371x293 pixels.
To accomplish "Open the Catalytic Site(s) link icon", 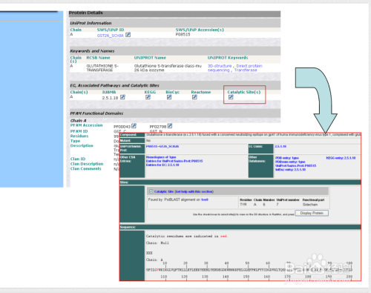I will pyautogui.click(x=231, y=97).
